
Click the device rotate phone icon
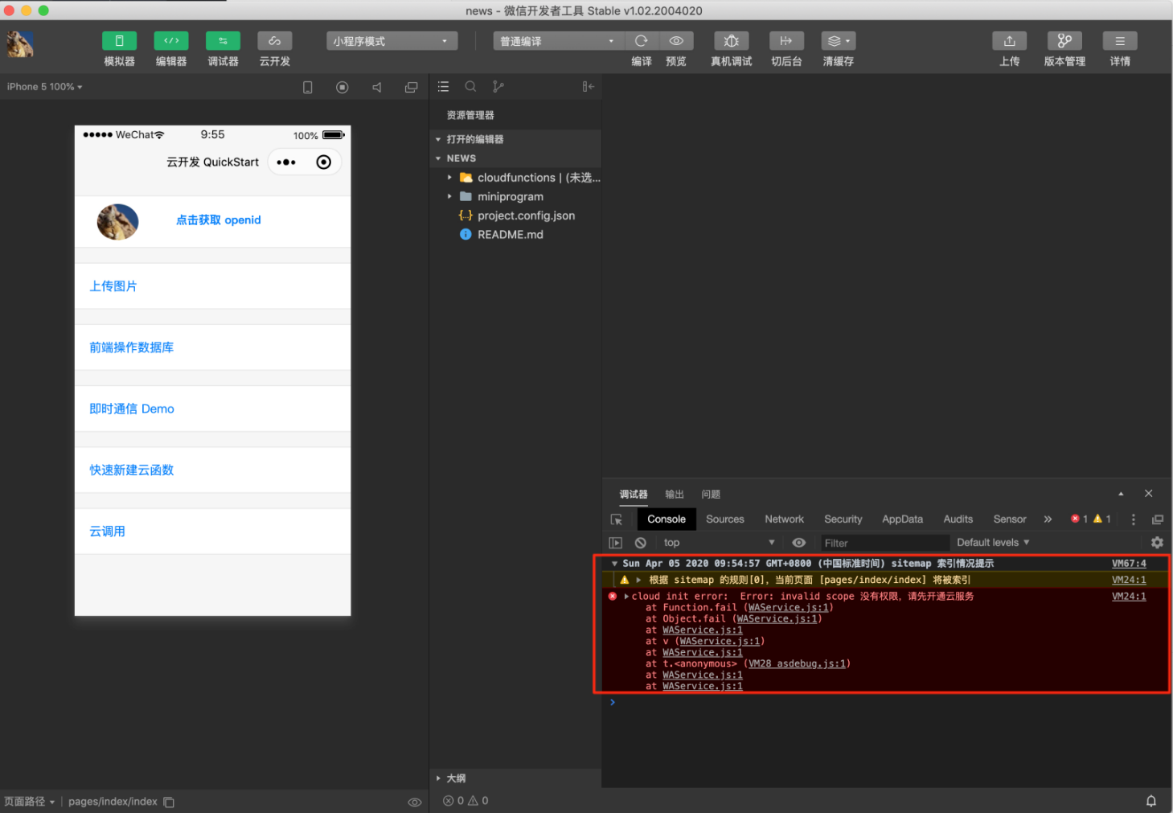click(x=307, y=87)
